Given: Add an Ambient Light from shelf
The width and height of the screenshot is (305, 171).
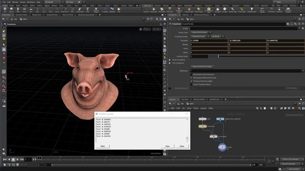Looking at the screenshot, I should click(x=252, y=9).
